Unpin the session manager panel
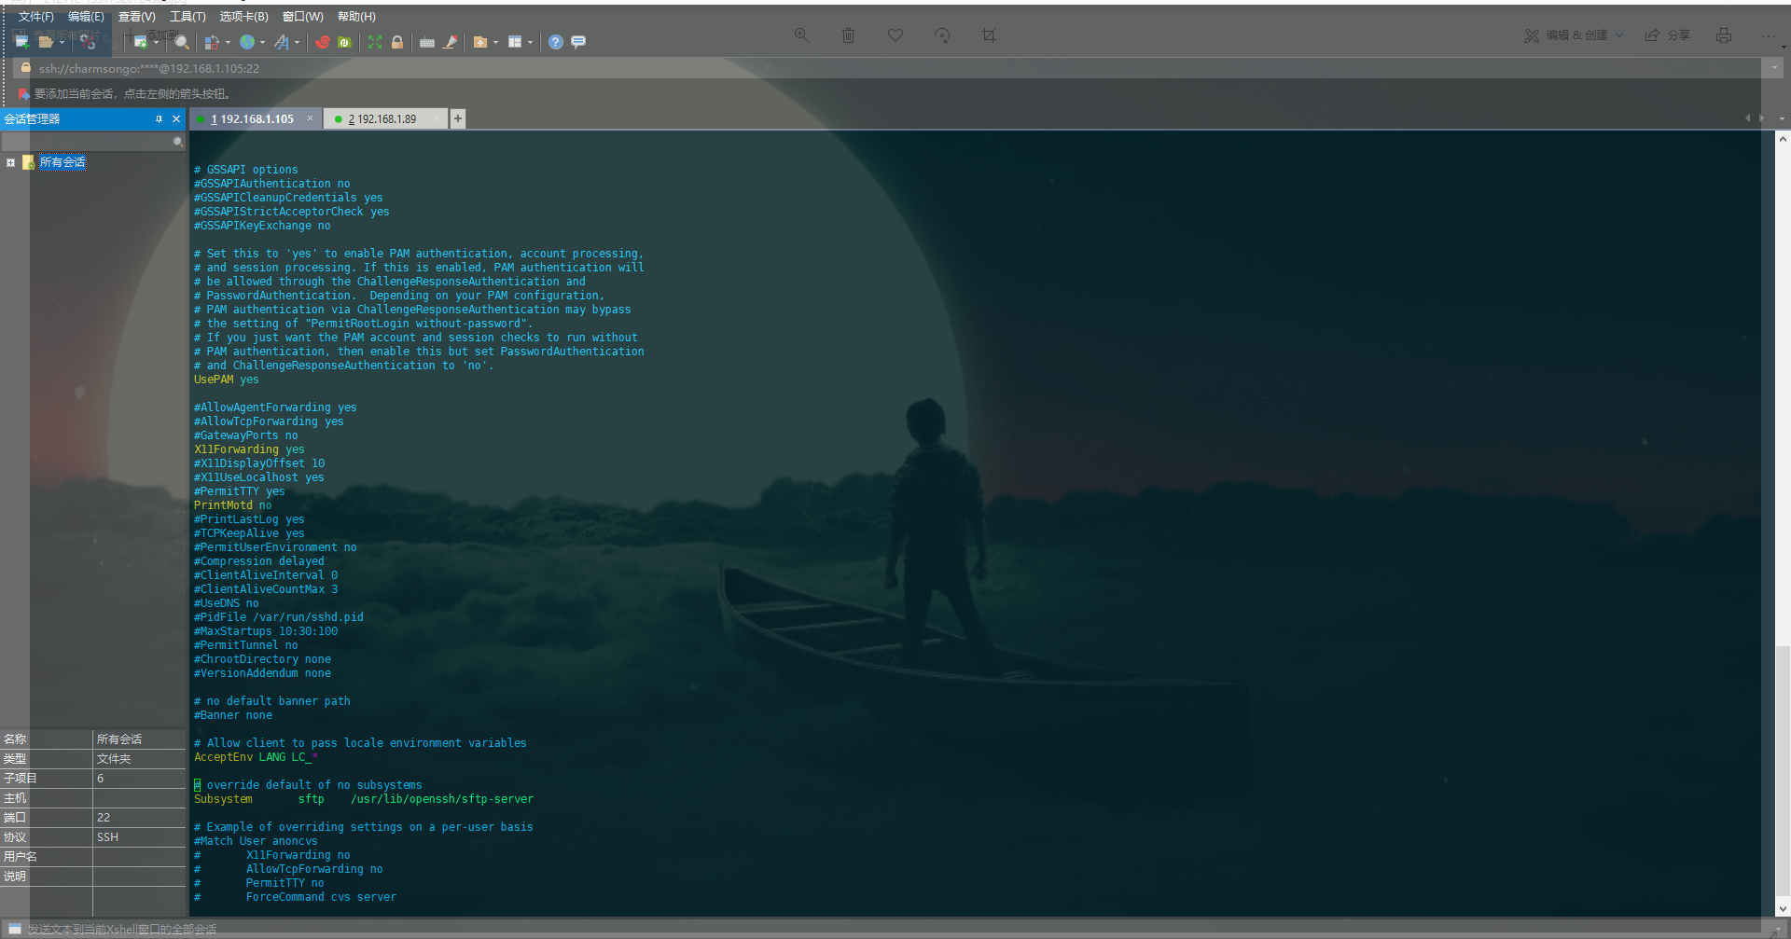The image size is (1791, 939). [x=160, y=119]
